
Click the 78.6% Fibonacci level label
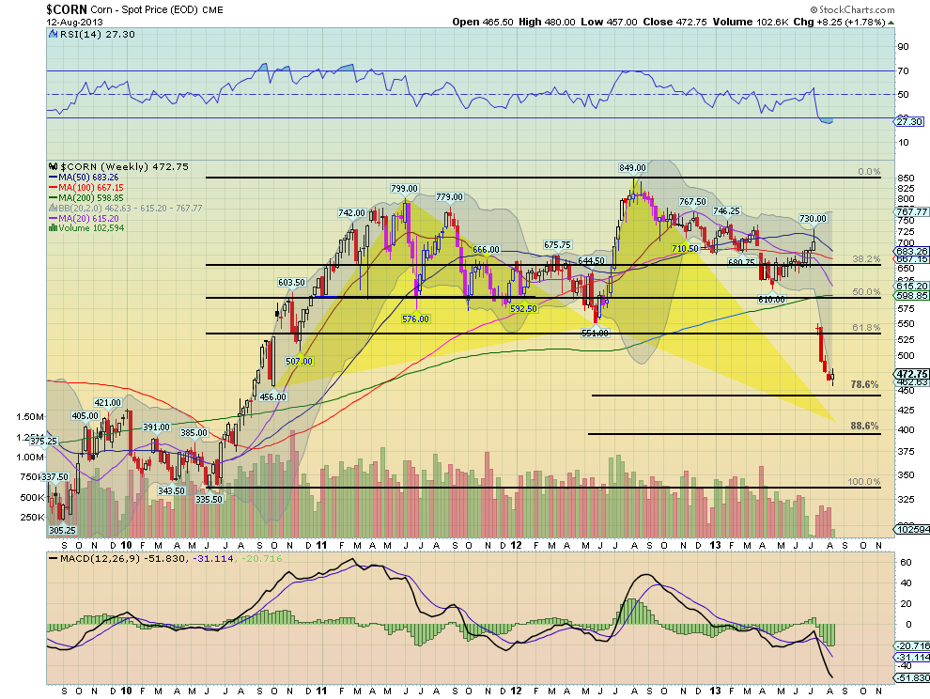[x=865, y=384]
